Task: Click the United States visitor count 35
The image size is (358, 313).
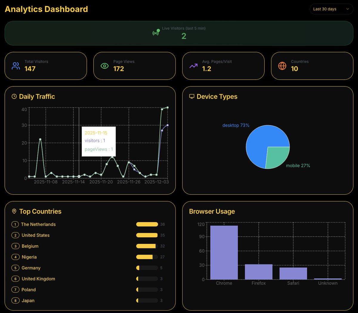Action: 163,235
